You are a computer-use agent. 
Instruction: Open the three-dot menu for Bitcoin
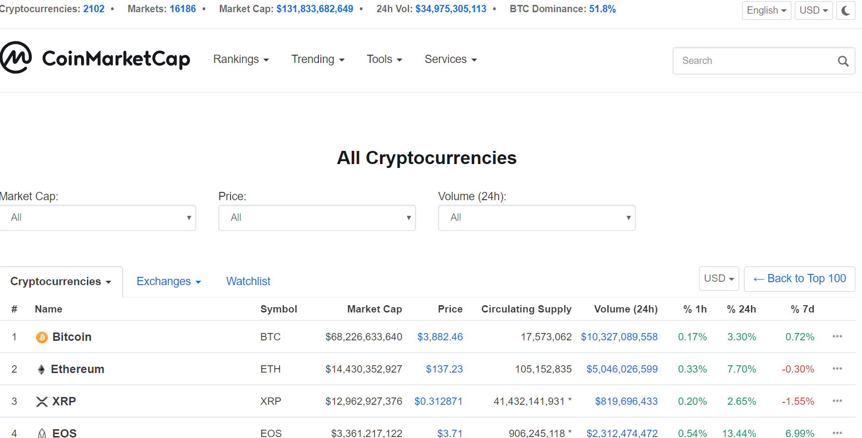[x=837, y=336]
